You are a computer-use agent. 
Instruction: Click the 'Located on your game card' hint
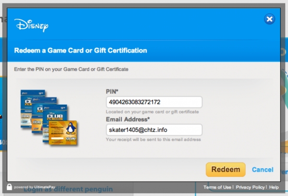coord(152,111)
